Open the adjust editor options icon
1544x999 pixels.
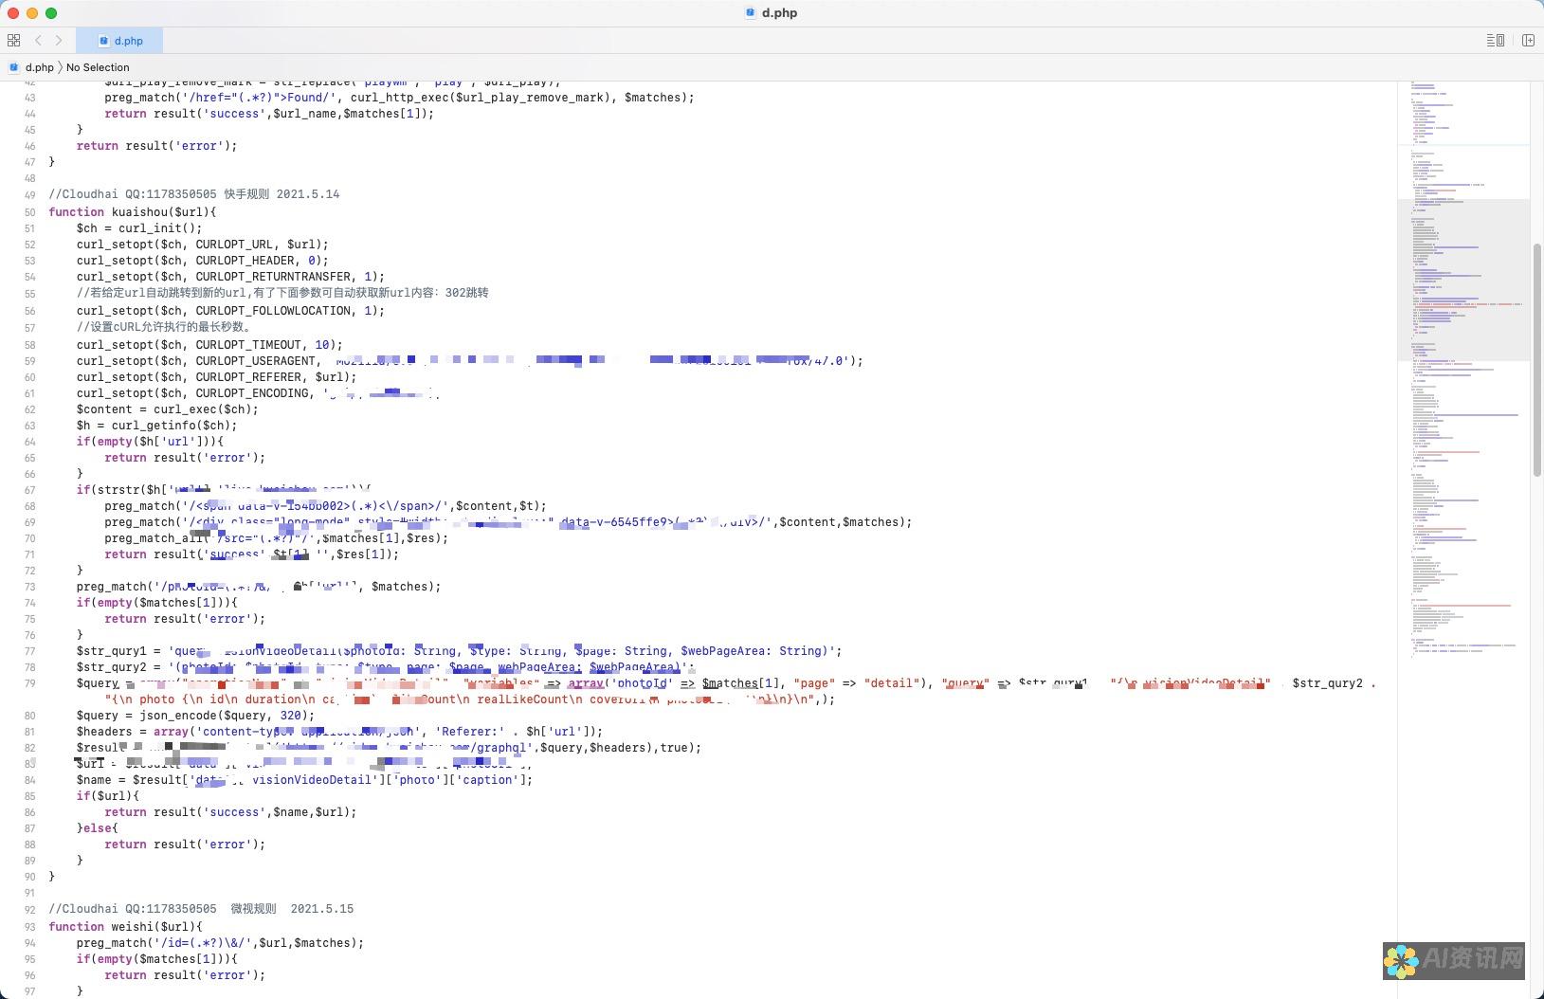(1495, 40)
